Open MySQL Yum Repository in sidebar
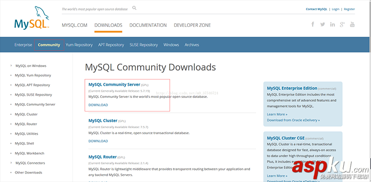 coord(33,75)
